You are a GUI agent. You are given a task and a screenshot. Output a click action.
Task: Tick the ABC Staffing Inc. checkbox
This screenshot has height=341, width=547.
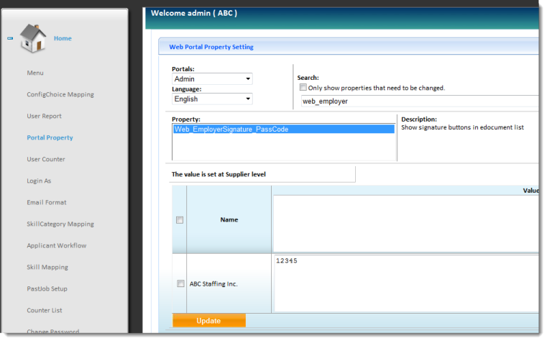click(180, 283)
